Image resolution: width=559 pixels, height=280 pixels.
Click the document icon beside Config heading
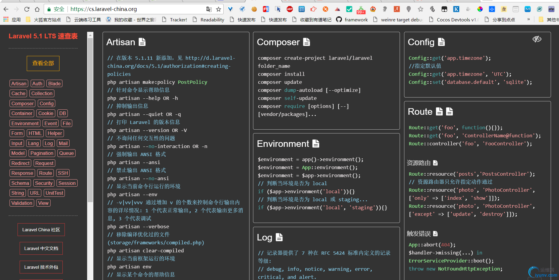point(442,42)
